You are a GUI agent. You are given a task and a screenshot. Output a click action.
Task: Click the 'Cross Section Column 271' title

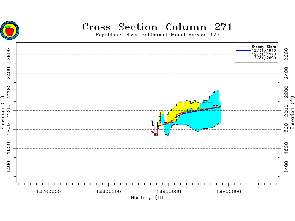pyautogui.click(x=157, y=27)
